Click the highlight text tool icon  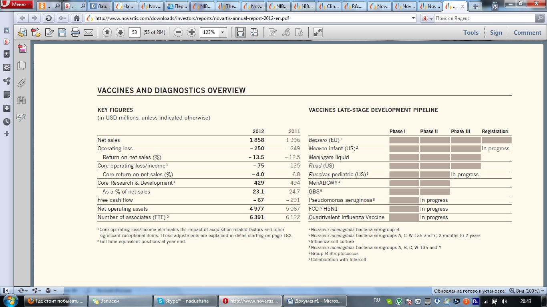286,32
